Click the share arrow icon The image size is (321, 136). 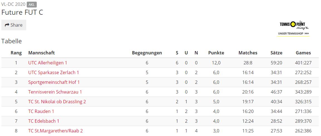(7, 25)
